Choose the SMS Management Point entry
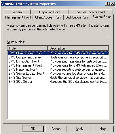The height and width of the screenshot is (134, 116). point(58,65)
